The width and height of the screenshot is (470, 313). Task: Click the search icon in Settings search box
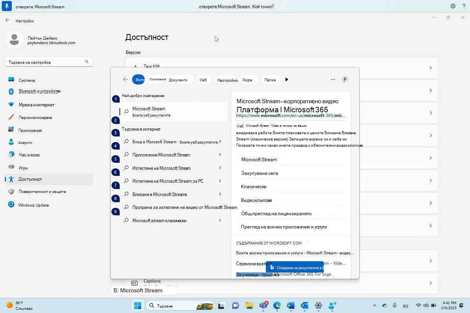pos(87,62)
